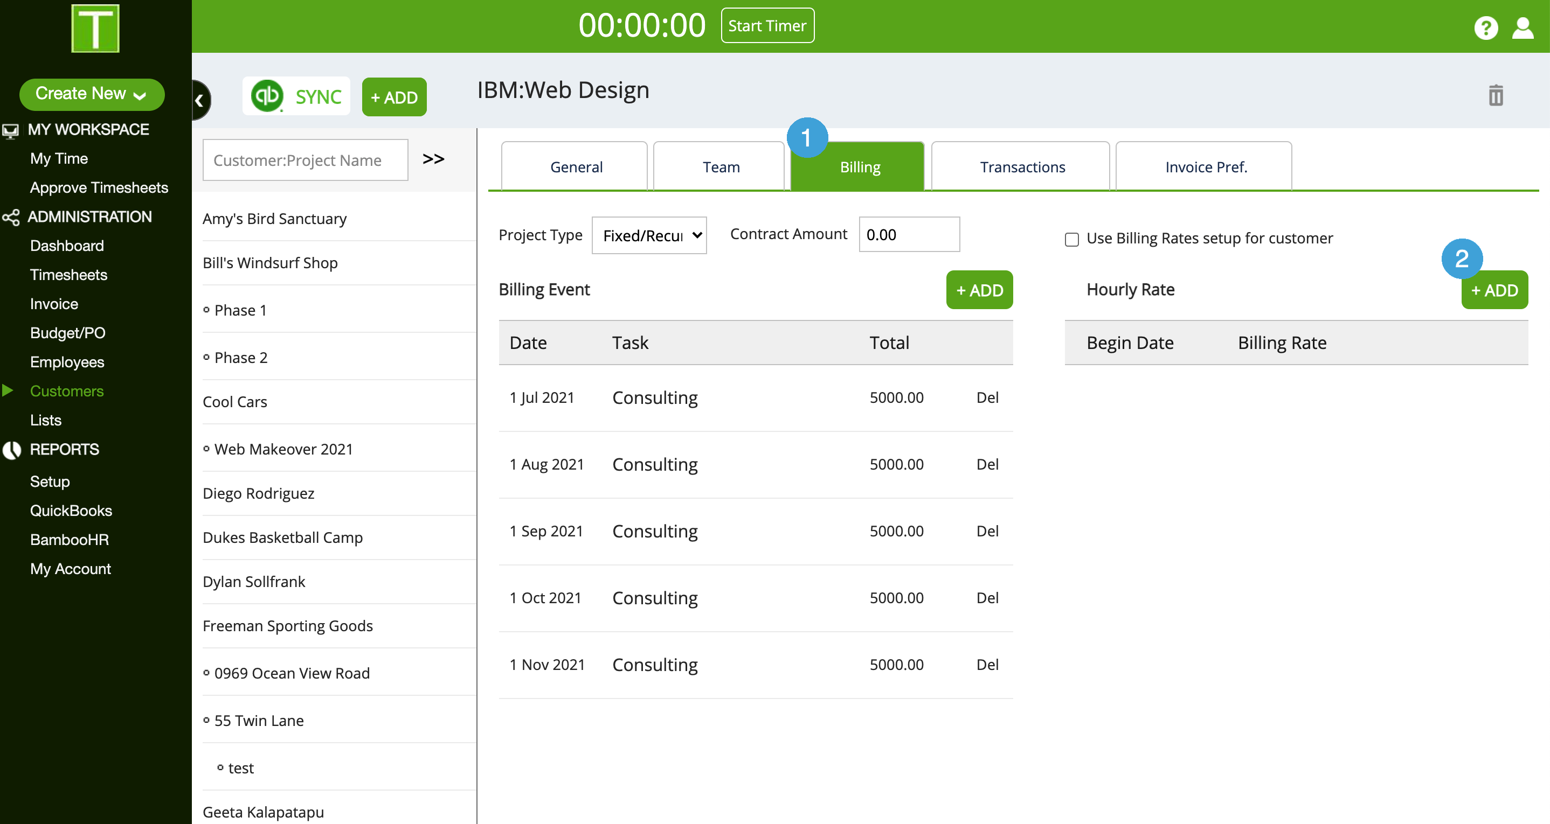The image size is (1550, 824).
Task: Select the Billing tab
Action: coord(859,166)
